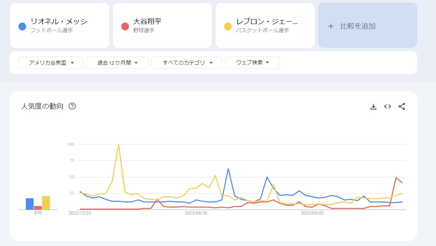Click the フットボール選手 subtitle
This screenshot has width=436, height=246.
[x=52, y=30]
